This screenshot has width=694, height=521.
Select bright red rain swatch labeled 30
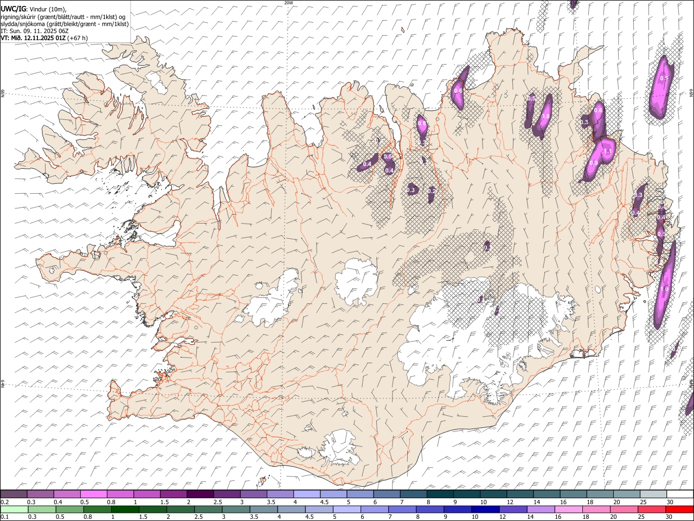(x=679, y=509)
